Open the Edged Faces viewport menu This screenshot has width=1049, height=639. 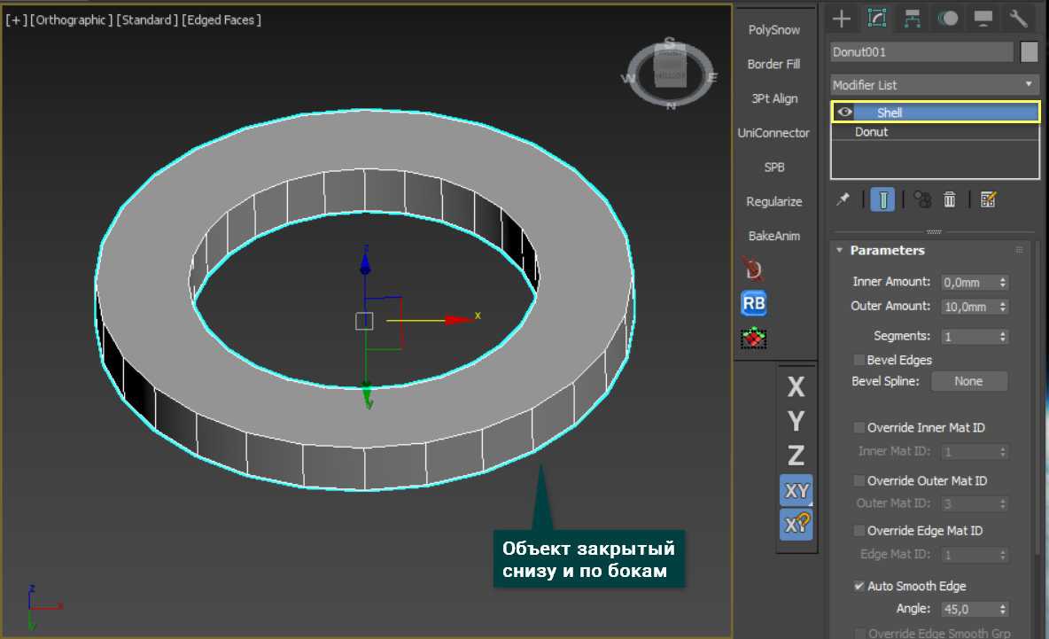pos(221,19)
